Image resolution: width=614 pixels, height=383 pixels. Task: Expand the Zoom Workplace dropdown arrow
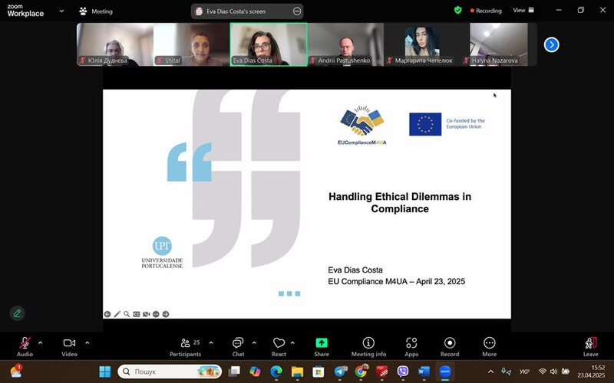click(x=61, y=11)
